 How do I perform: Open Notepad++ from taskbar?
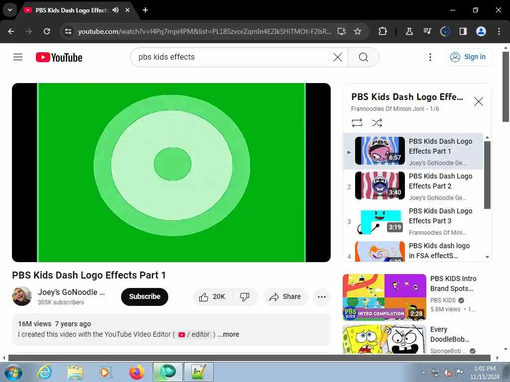click(198, 372)
